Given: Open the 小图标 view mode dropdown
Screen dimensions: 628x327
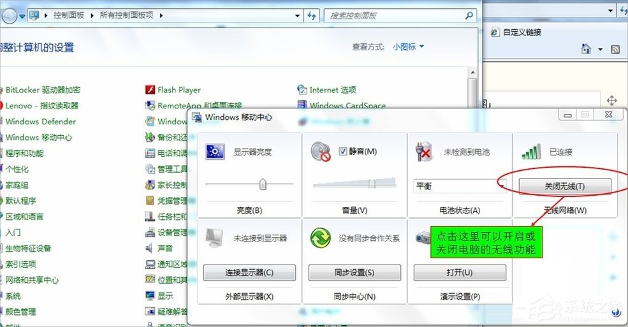Looking at the screenshot, I should (408, 47).
